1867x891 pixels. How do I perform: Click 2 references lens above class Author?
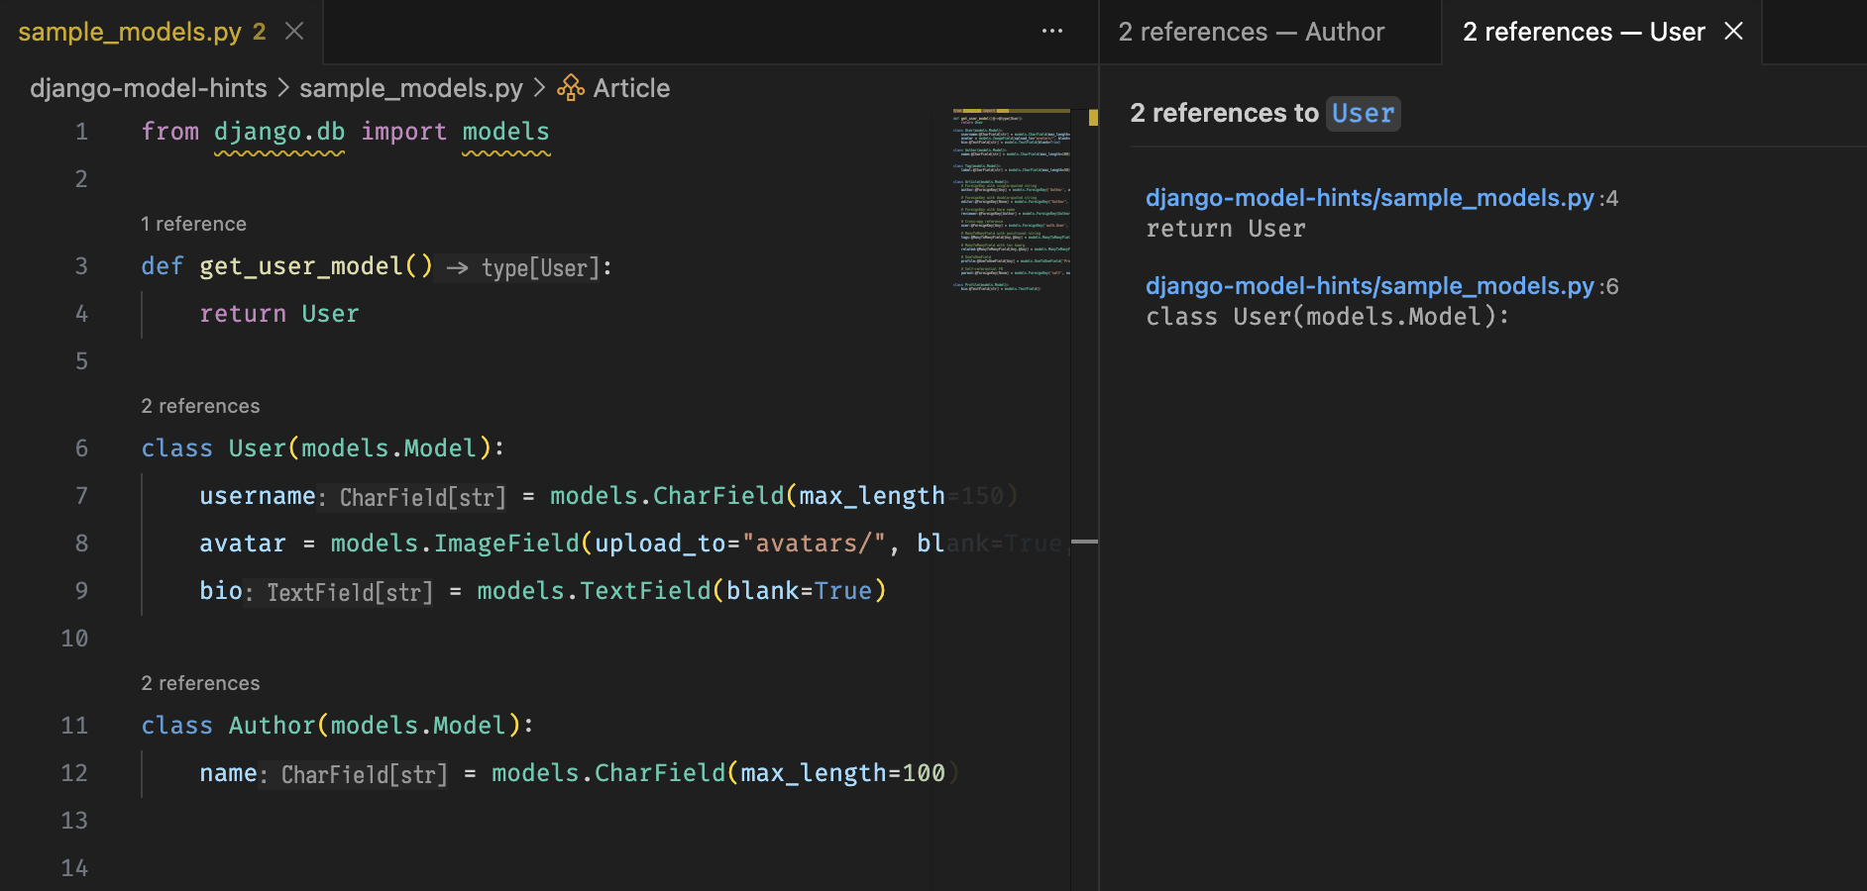tap(200, 683)
